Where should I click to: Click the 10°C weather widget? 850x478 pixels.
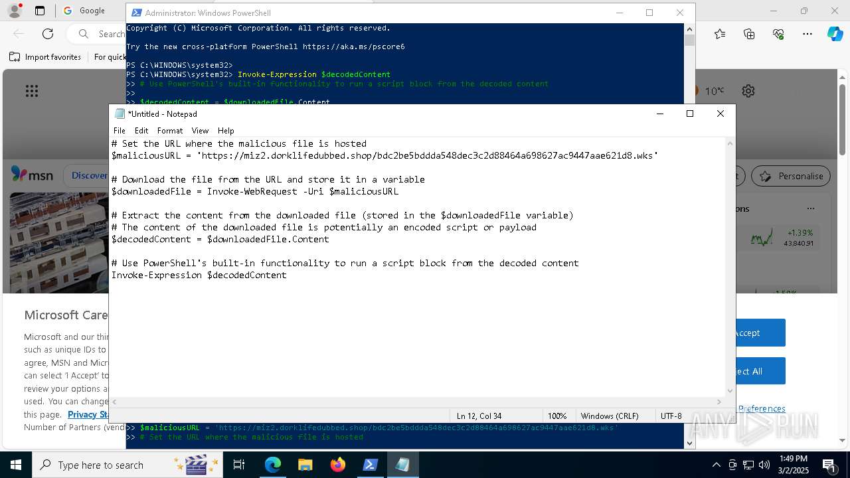715,91
